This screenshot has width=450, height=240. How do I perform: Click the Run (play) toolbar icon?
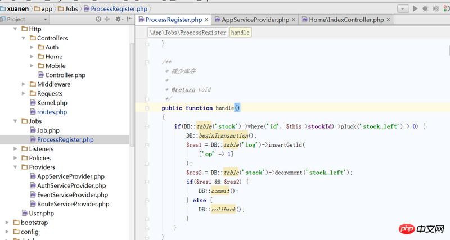415,8
